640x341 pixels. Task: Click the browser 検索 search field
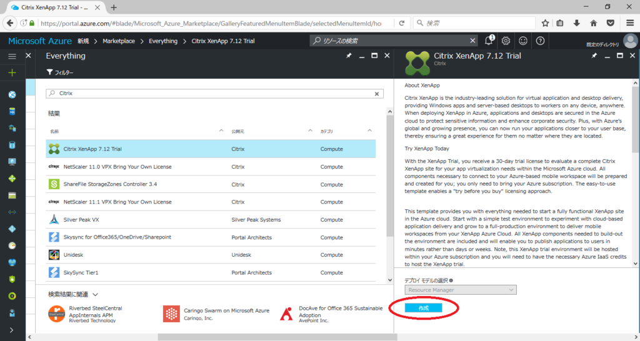click(x=474, y=23)
